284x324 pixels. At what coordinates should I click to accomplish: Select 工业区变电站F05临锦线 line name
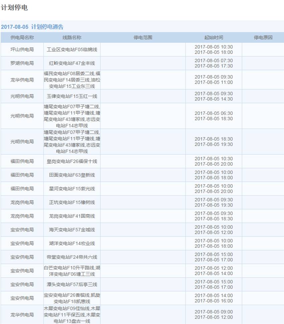pos(72,49)
